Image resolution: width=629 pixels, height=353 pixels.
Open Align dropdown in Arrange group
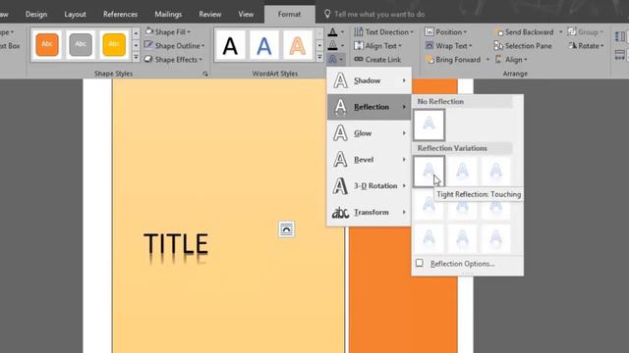tap(511, 59)
